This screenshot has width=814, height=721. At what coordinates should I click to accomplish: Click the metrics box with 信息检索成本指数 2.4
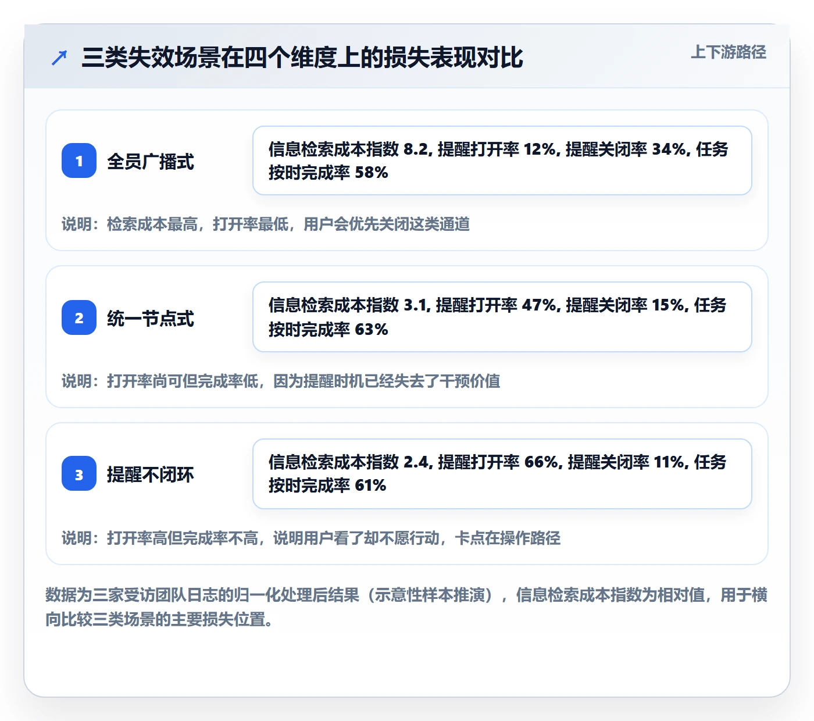point(502,474)
